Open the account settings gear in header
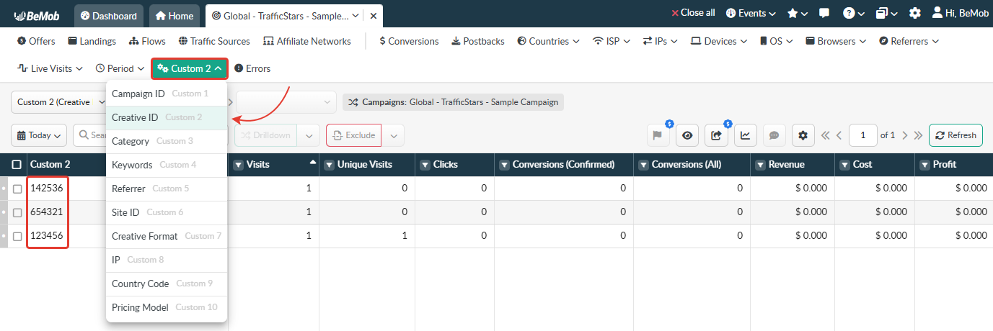The image size is (993, 331). click(914, 14)
